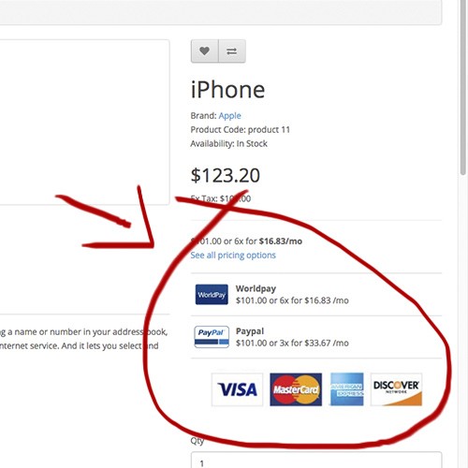Screen dimensions: 468x468
Task: Click the American Express card logo
Action: tap(346, 389)
